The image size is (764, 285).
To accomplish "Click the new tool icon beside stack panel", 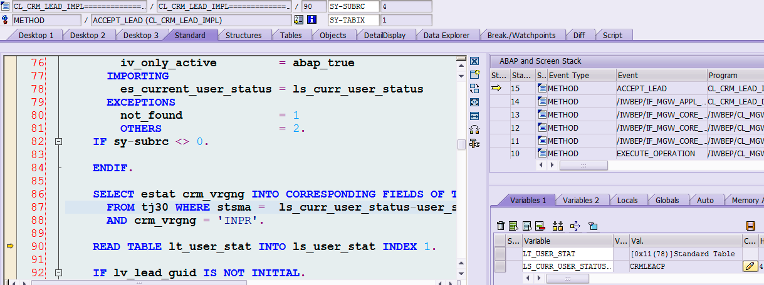I will click(x=474, y=74).
